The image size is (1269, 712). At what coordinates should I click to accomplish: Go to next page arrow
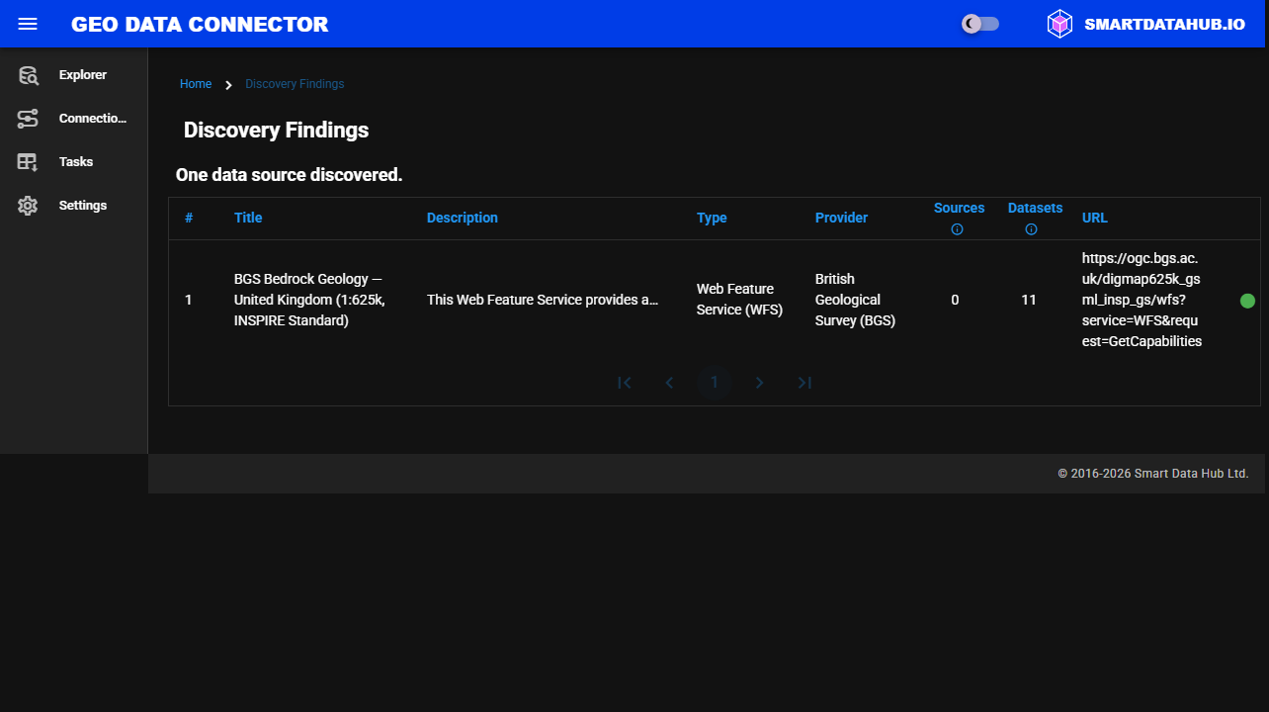pyautogui.click(x=759, y=383)
